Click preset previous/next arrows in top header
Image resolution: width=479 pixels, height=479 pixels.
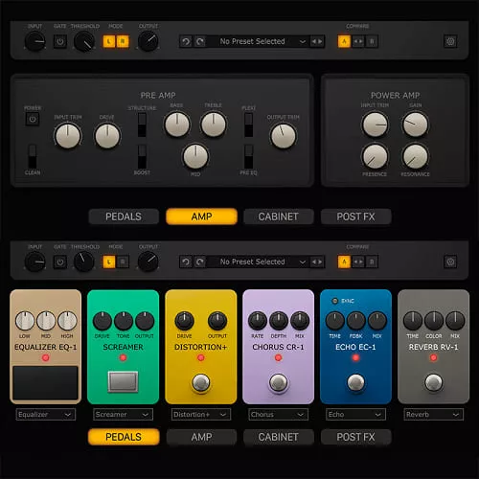tap(317, 41)
